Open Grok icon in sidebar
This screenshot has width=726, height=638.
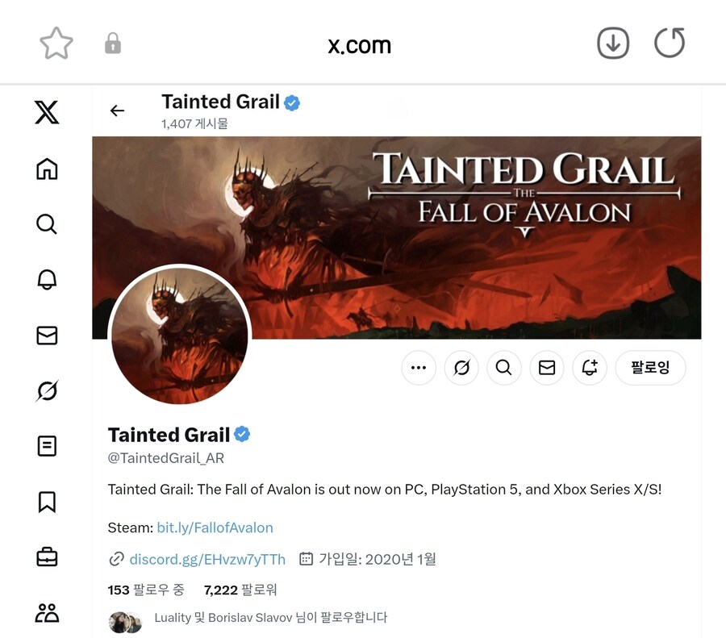point(47,390)
